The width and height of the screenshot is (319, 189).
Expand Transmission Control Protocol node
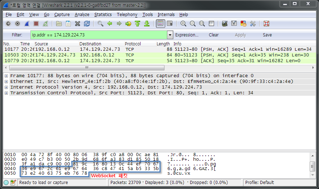6,93
